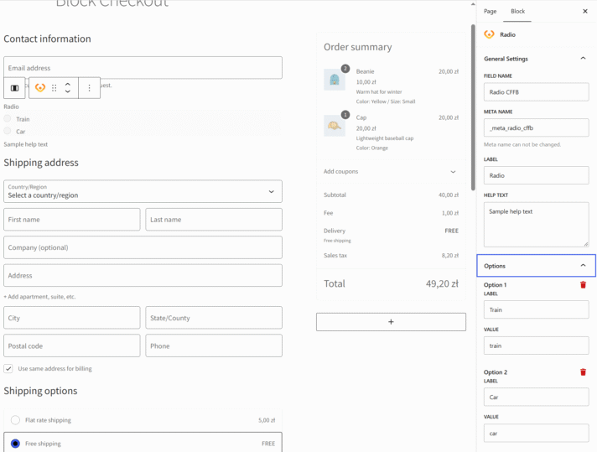This screenshot has width=597, height=452.
Task: Click the Company (optional) field
Action: coord(143,247)
